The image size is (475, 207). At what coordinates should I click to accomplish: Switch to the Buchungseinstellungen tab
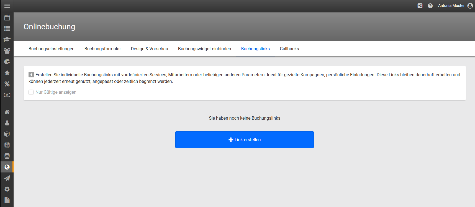click(x=52, y=49)
